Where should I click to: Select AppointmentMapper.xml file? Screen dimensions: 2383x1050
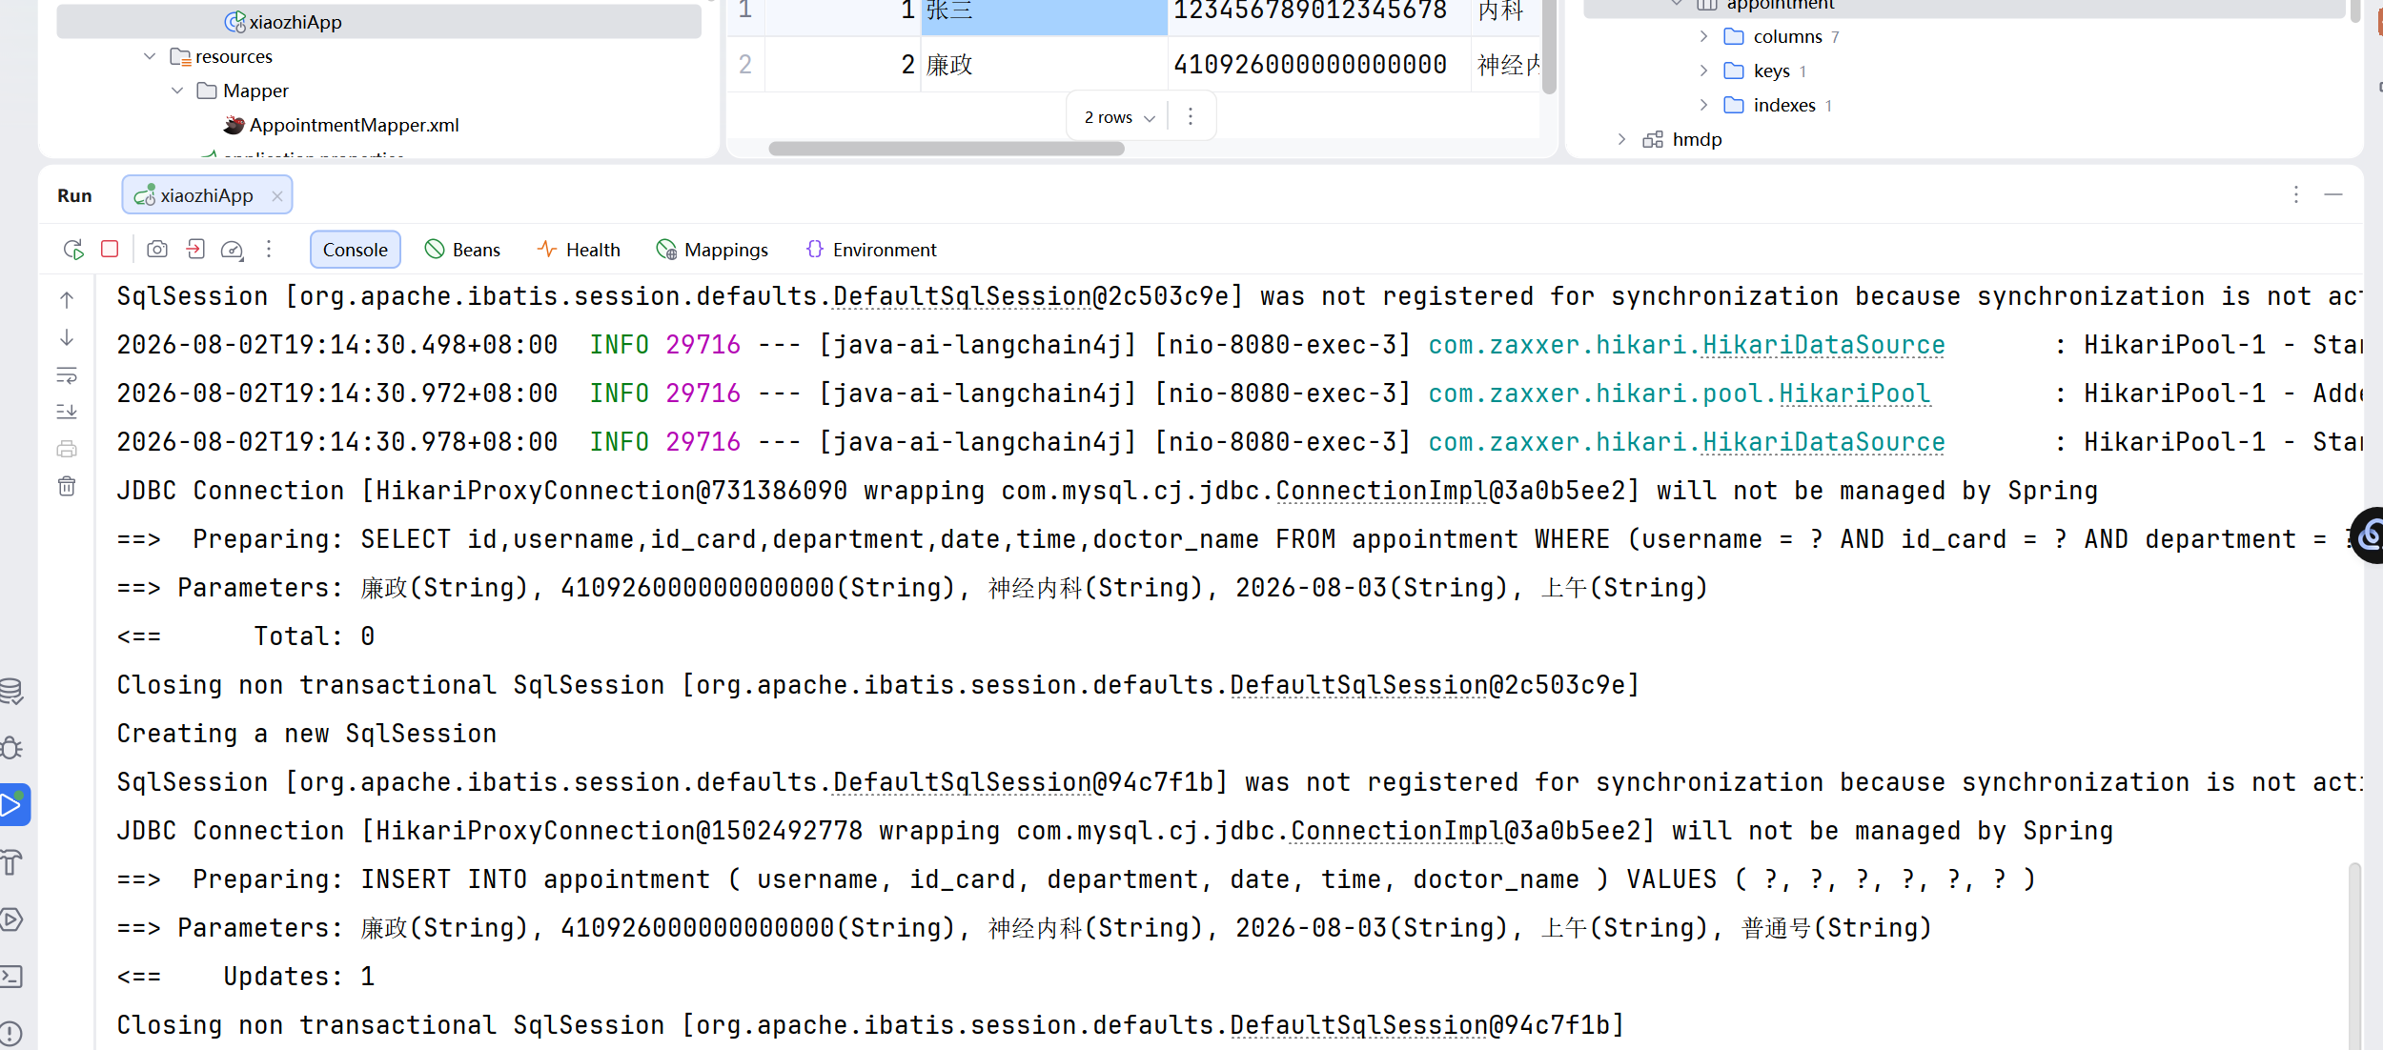pyautogui.click(x=354, y=125)
